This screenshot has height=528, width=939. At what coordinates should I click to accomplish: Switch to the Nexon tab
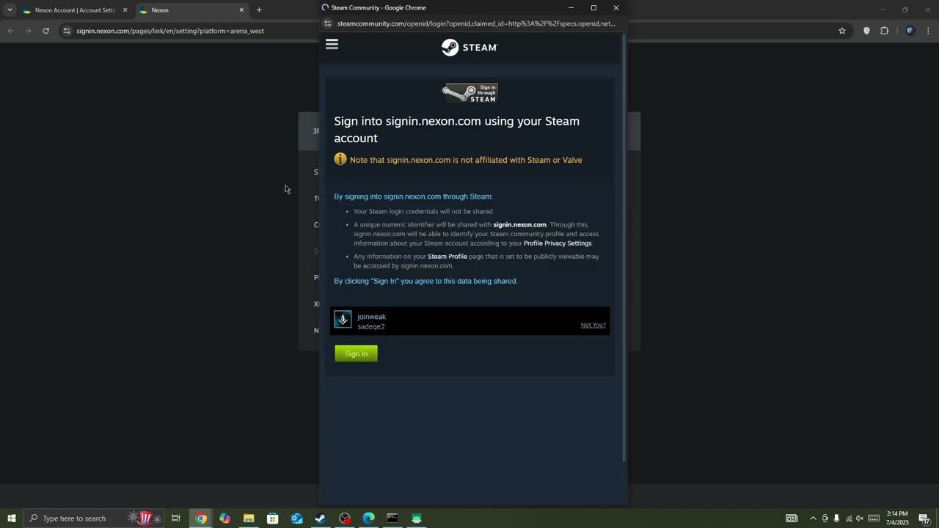[192, 10]
